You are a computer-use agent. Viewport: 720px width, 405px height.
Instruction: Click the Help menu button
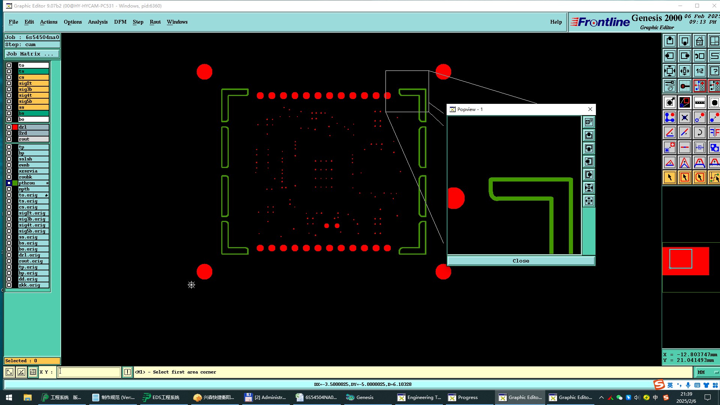click(x=556, y=22)
